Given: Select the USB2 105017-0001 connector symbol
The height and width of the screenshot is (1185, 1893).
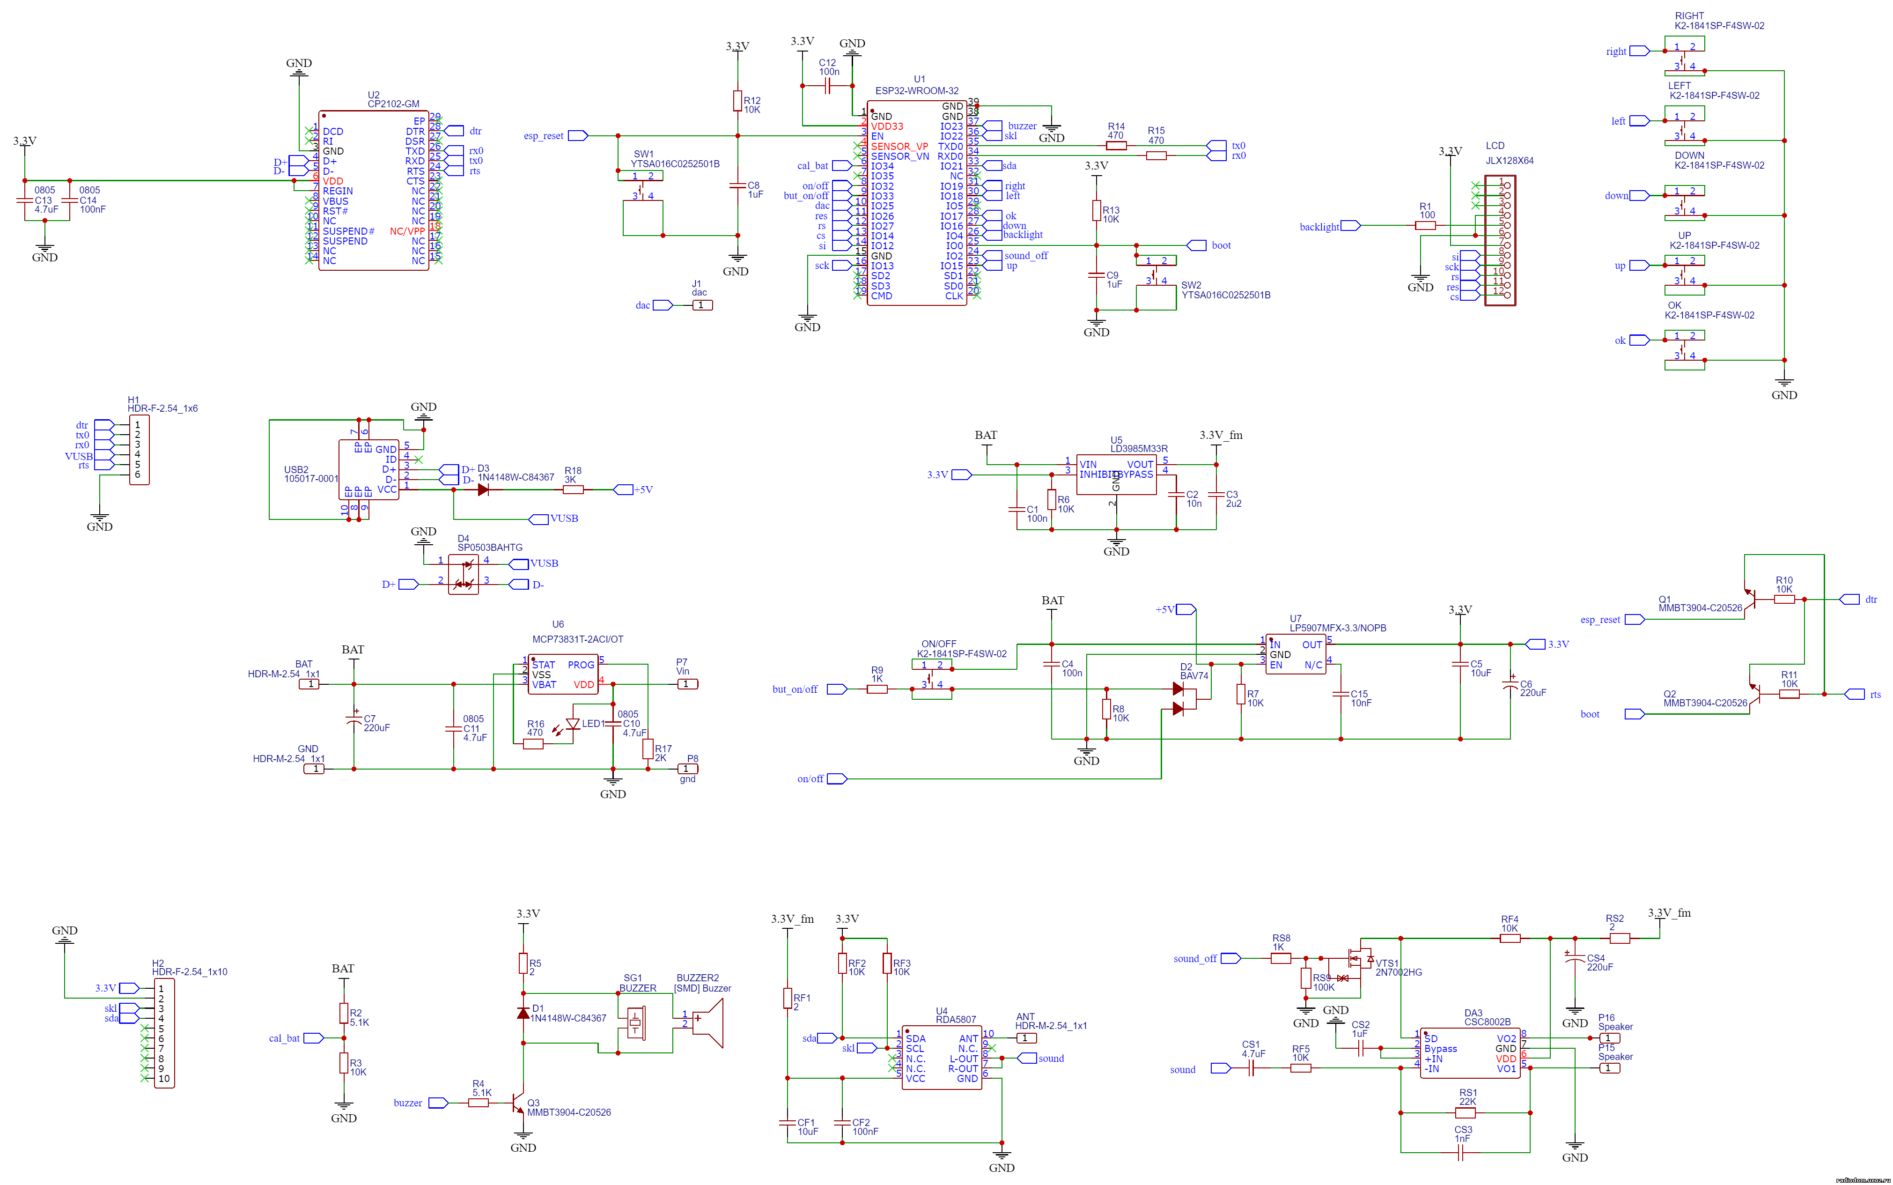Looking at the screenshot, I should click(x=368, y=470).
